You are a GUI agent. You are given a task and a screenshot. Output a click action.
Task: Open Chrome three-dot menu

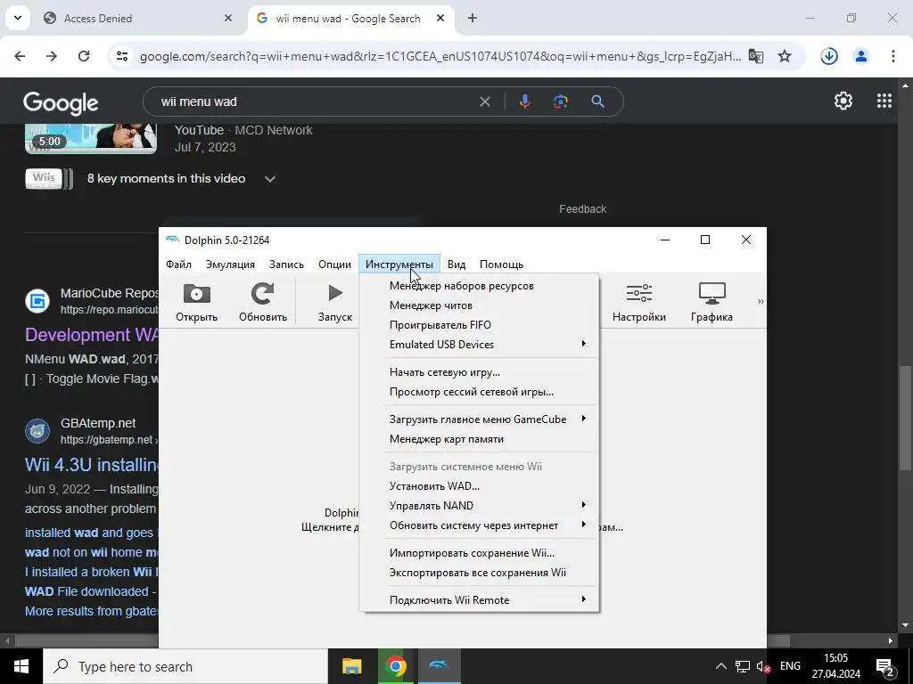point(893,56)
